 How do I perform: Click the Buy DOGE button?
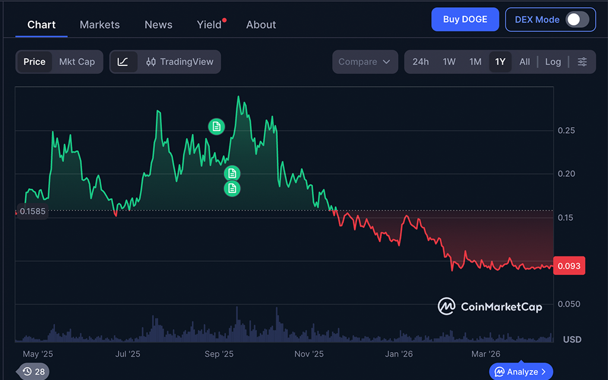click(465, 19)
